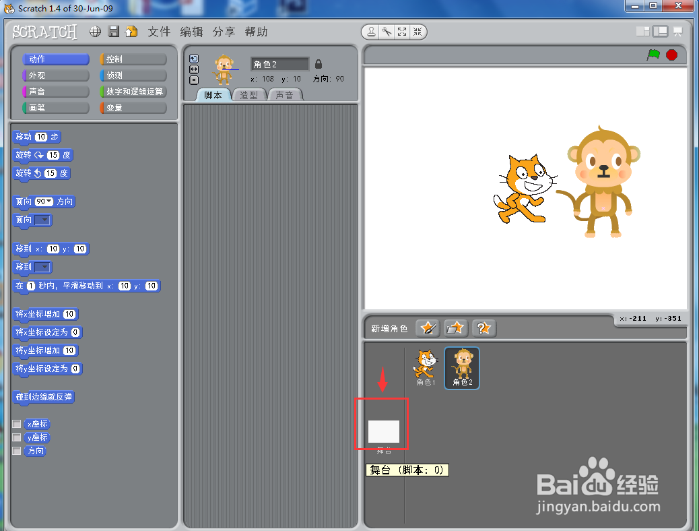Viewport: 699px width, 531px height.
Task: Switch to the 声音 tab
Action: [284, 95]
